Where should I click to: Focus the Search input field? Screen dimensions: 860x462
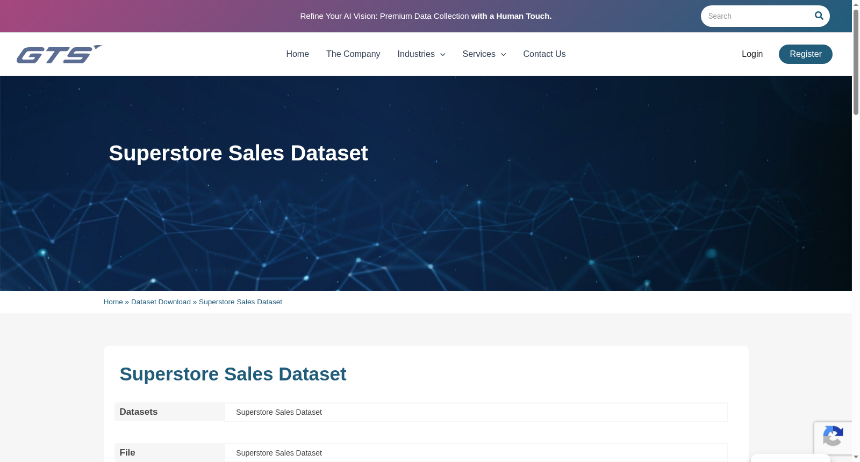coord(757,16)
